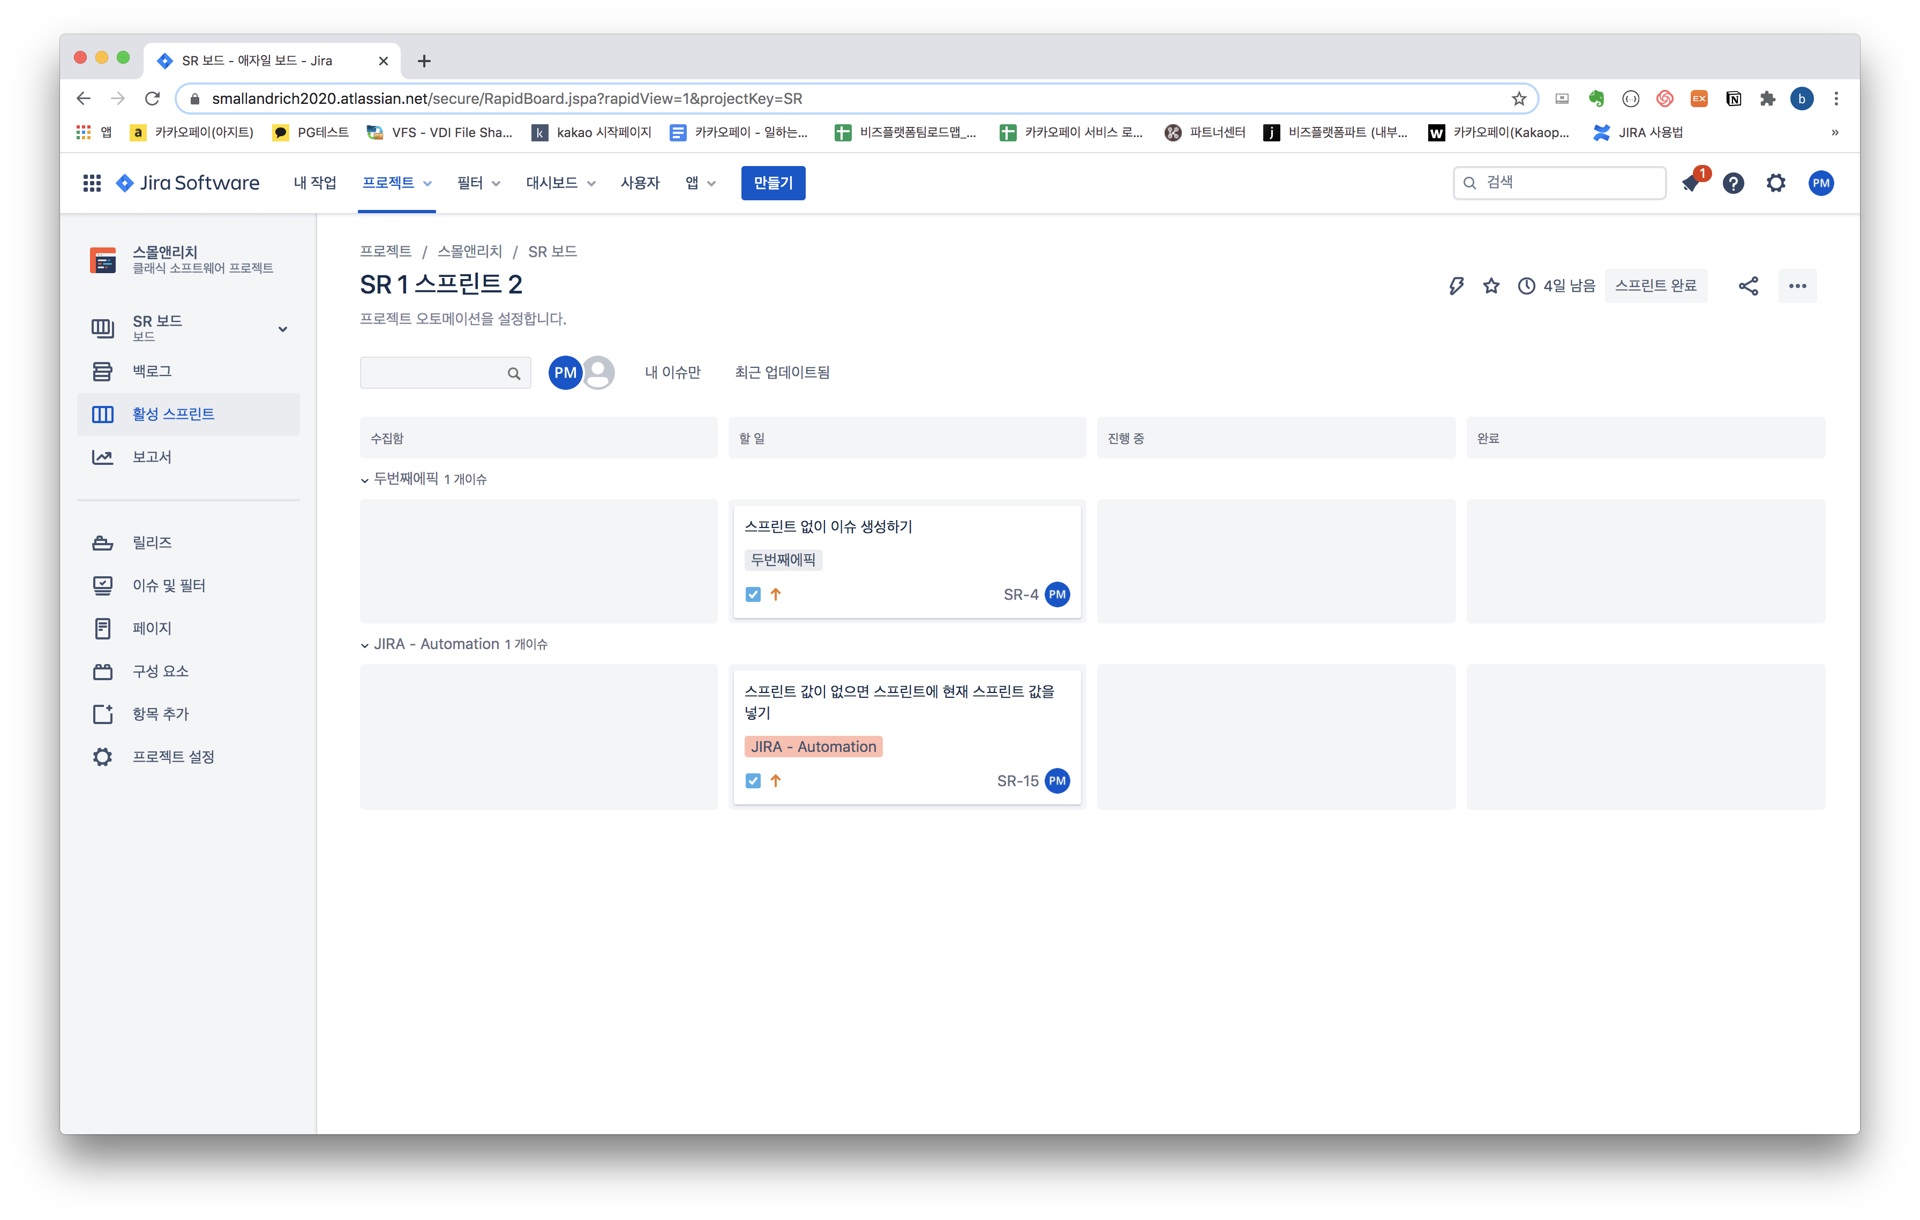Image resolution: width=1920 pixels, height=1220 pixels.
Task: Expand the SR 보드 board switcher chevron
Action: [282, 329]
